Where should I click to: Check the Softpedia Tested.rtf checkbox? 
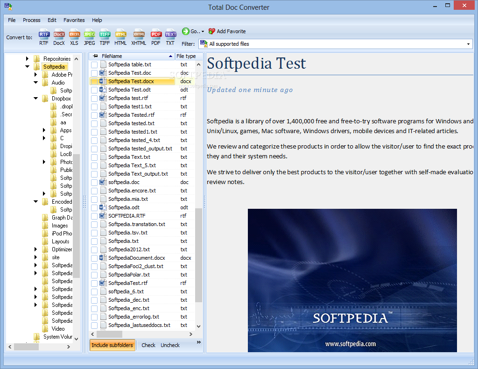tap(94, 115)
